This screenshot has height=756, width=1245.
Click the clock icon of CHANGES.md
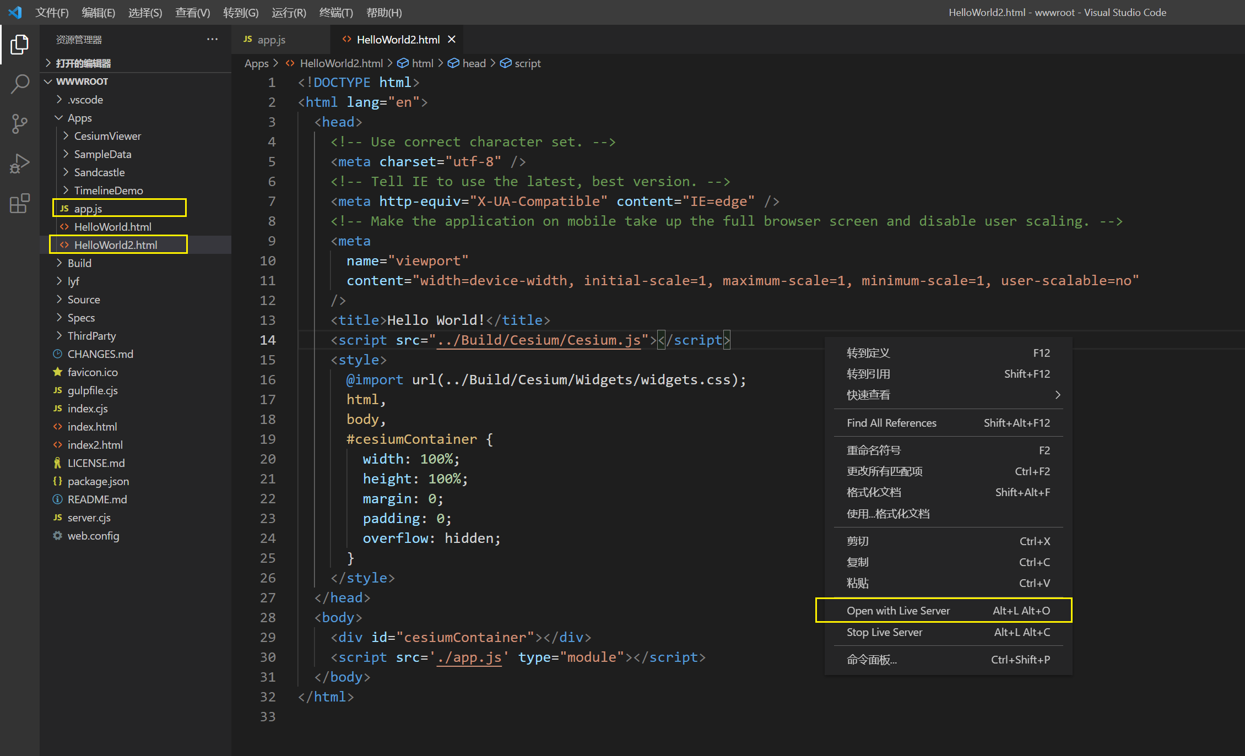click(x=57, y=354)
